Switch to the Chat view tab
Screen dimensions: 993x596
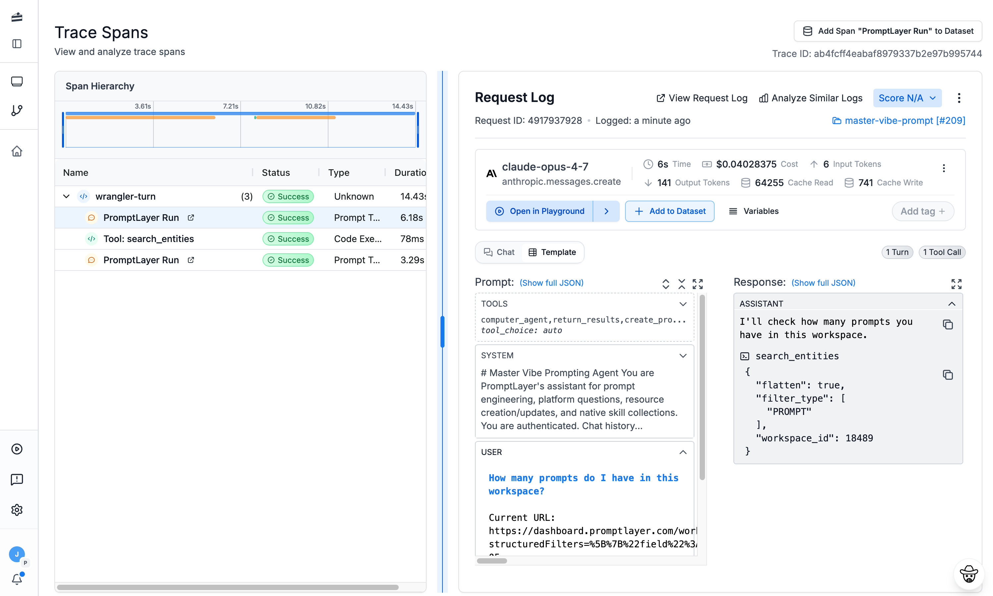(499, 252)
